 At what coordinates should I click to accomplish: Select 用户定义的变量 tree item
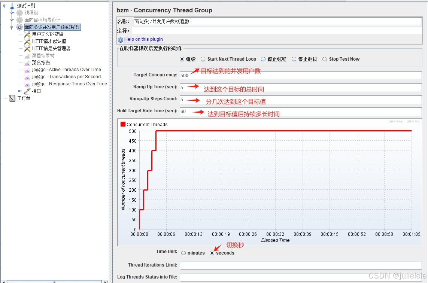point(48,34)
